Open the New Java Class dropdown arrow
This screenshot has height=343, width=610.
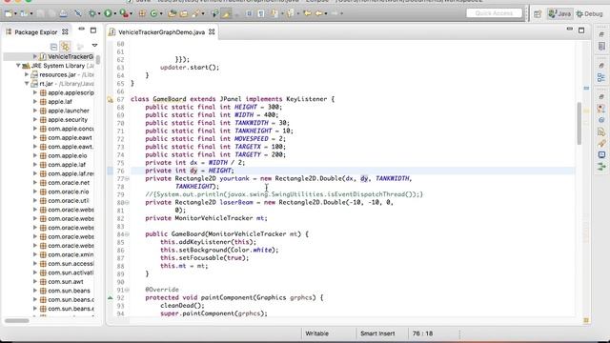coord(161,13)
